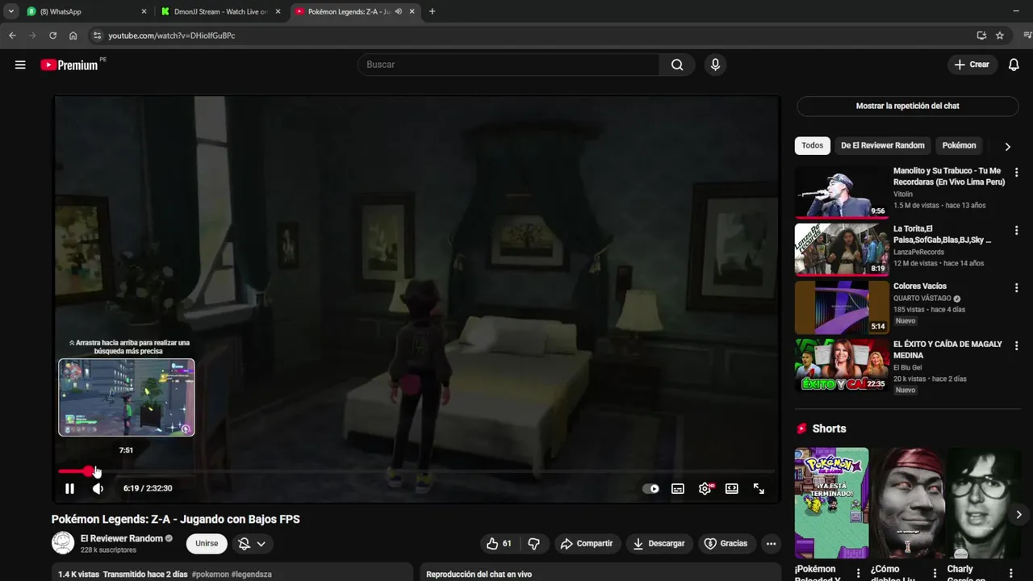This screenshot has height=581, width=1033.
Task: Click the Buscar search field
Action: pyautogui.click(x=509, y=65)
